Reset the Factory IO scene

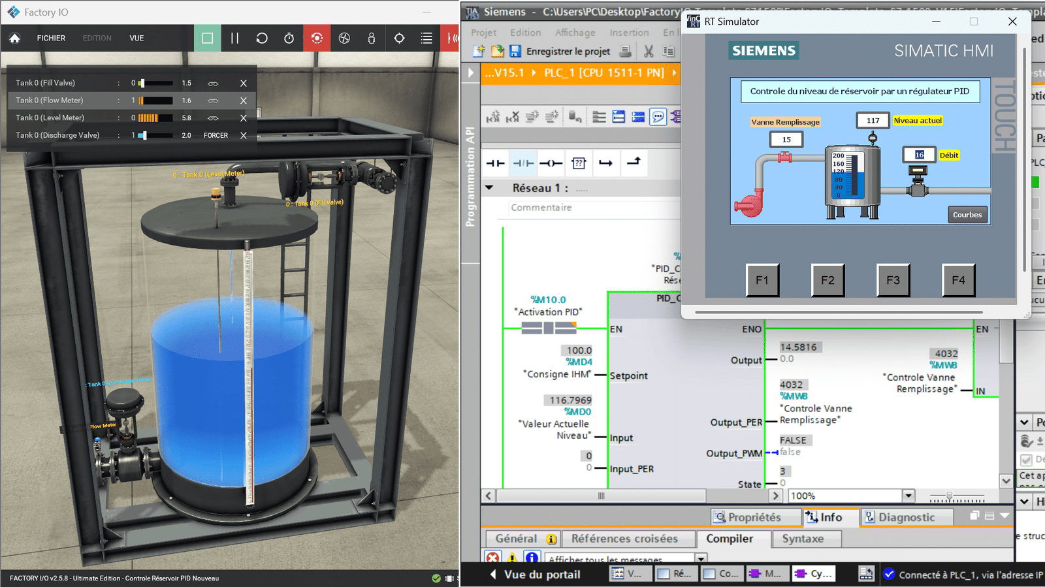[262, 38]
